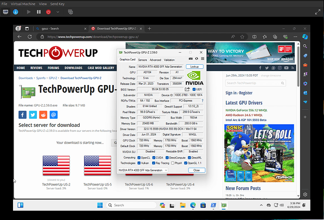Click the GPU-Z screenshot camera icon

pyautogui.click(x=190, y=59)
